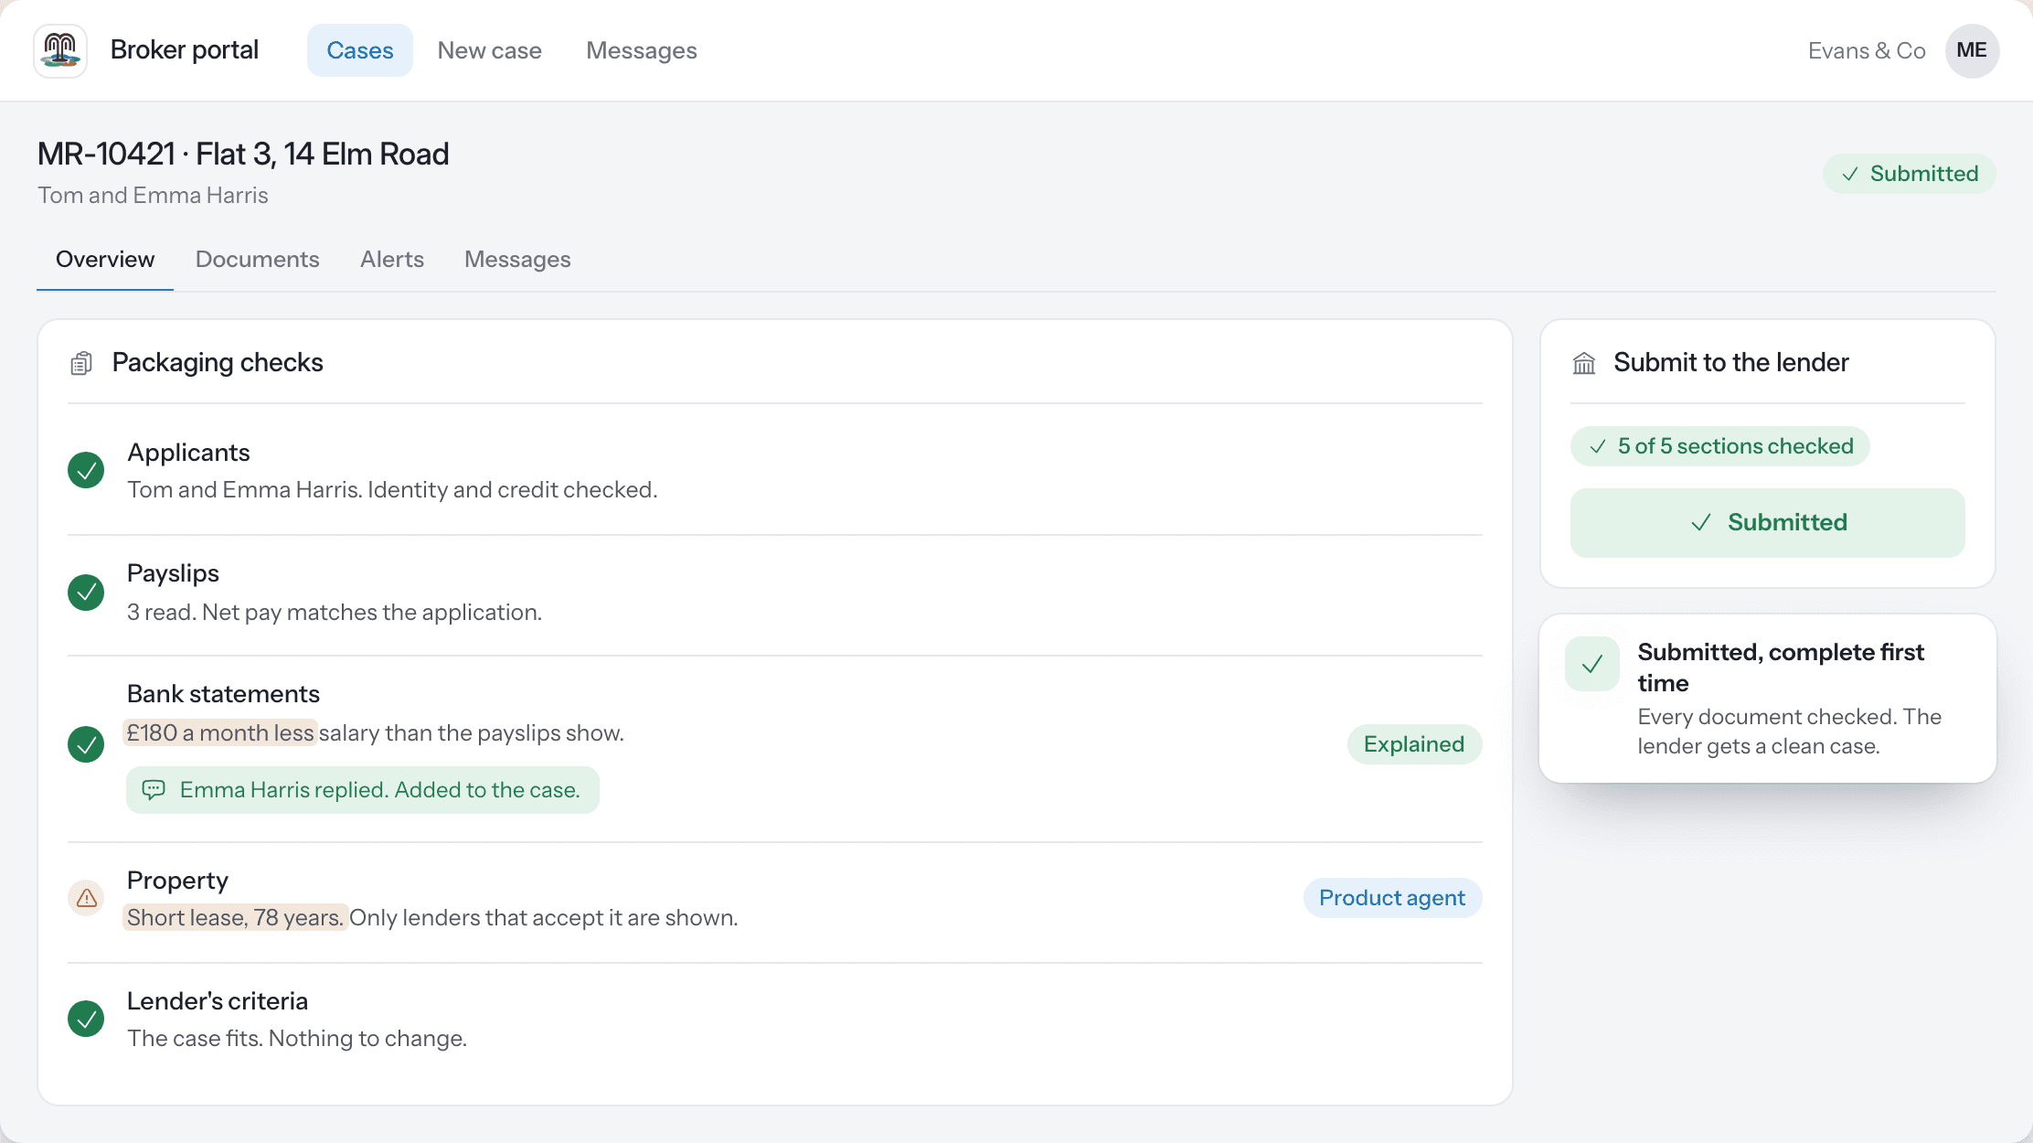
Task: Click the Product agent tag on Property
Action: pos(1392,898)
